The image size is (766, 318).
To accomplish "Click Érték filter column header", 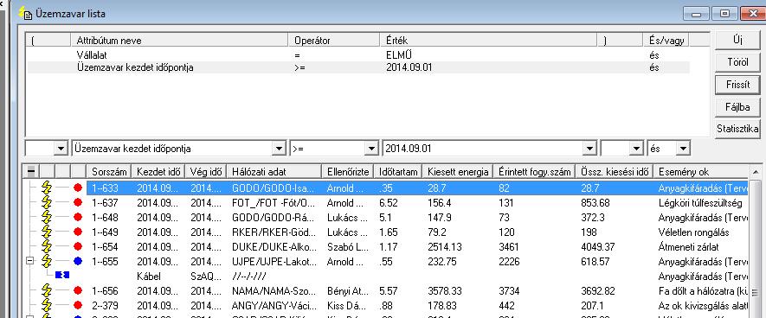I will (x=488, y=41).
